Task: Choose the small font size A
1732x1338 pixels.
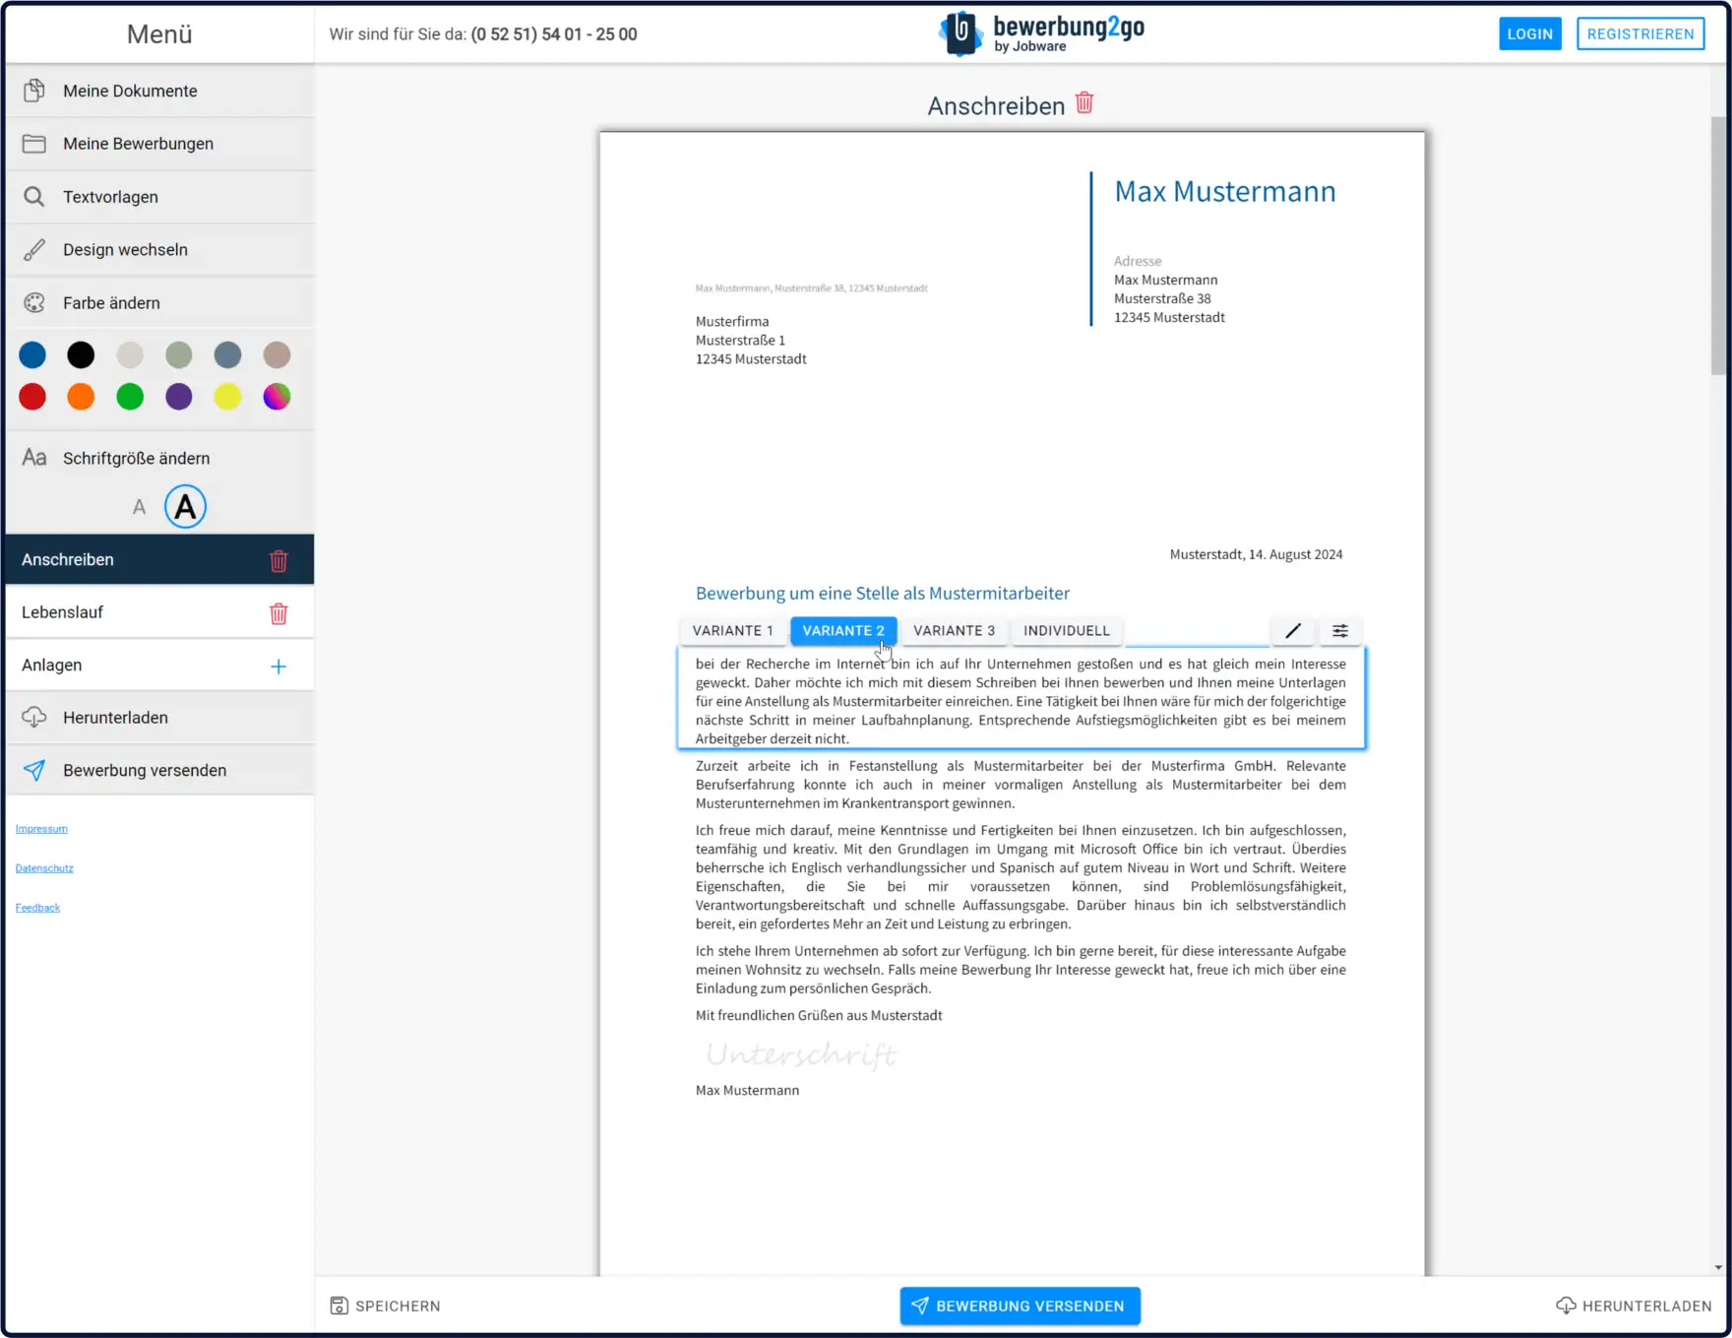Action: [139, 507]
